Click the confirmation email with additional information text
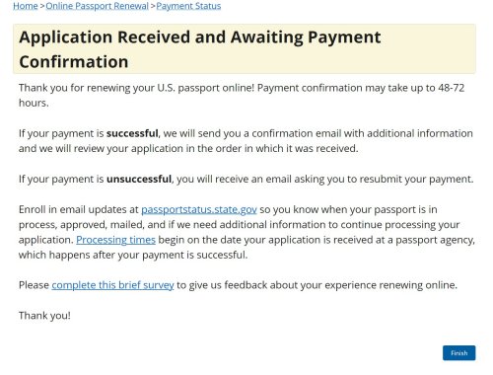The image size is (493, 375). click(362, 133)
